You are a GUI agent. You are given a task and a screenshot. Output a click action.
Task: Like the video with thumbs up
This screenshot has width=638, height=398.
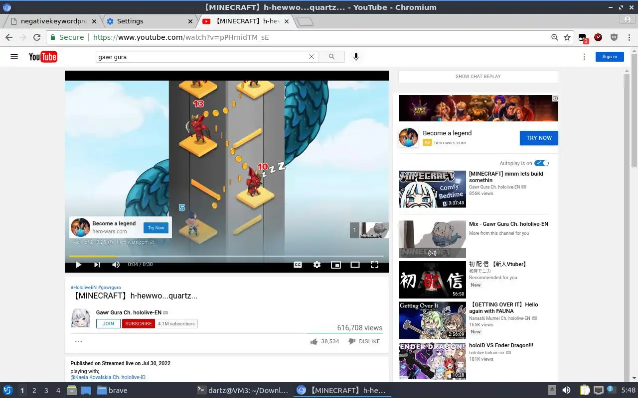314,341
